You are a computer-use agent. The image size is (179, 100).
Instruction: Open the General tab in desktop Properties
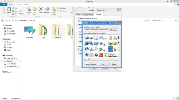(x=78, y=15)
